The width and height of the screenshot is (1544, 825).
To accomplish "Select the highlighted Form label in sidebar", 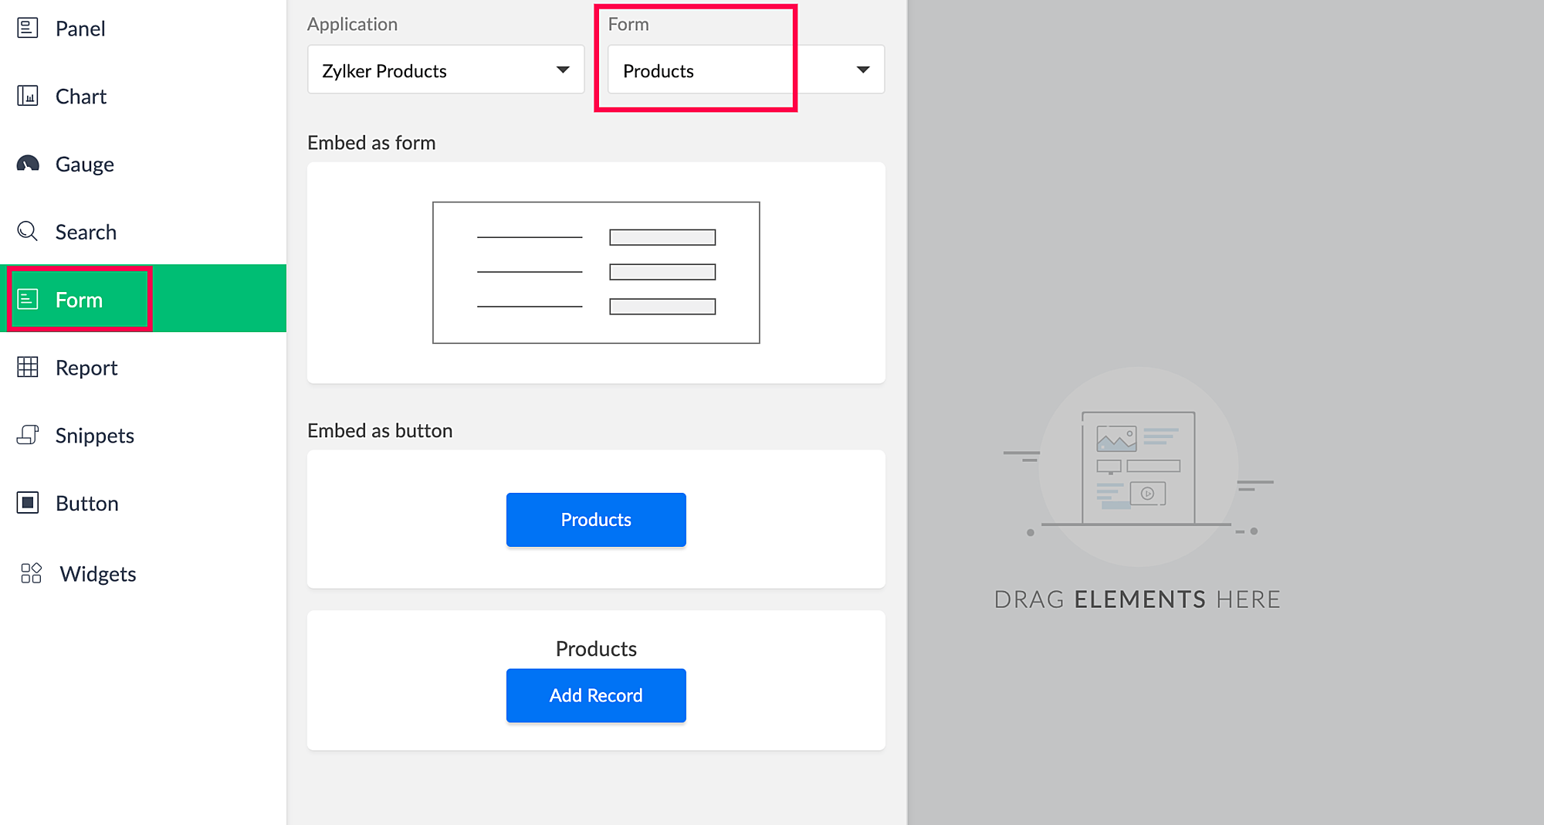I will (x=79, y=300).
